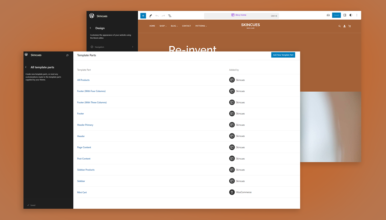Screen dimensions: 386x220
Task: Click the Redo arrow in the editor toolbar
Action: (163, 15)
